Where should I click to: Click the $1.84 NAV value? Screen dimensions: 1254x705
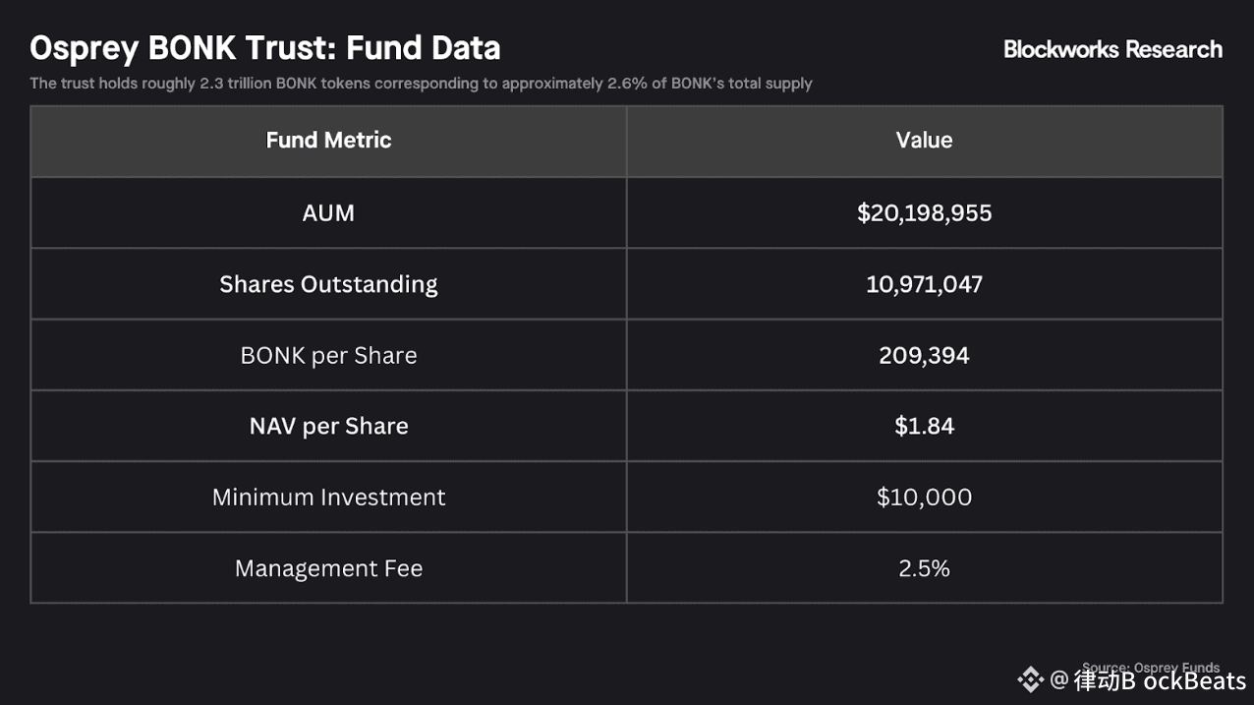924,426
